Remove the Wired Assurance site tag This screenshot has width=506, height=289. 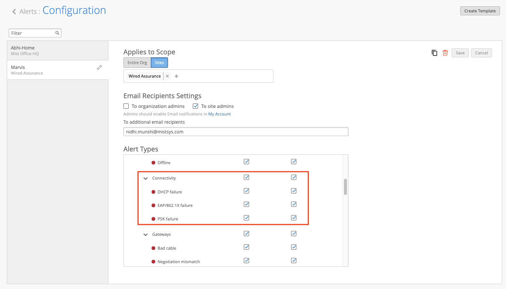(167, 76)
